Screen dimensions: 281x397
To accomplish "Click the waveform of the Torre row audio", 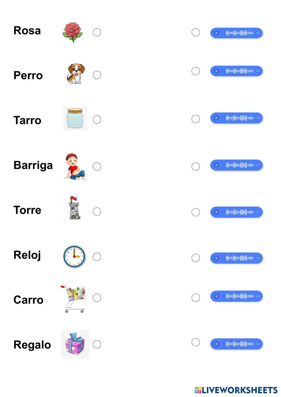I will pyautogui.click(x=239, y=212).
